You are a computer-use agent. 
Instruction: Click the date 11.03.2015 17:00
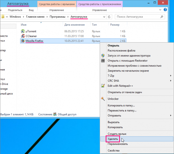74,36
